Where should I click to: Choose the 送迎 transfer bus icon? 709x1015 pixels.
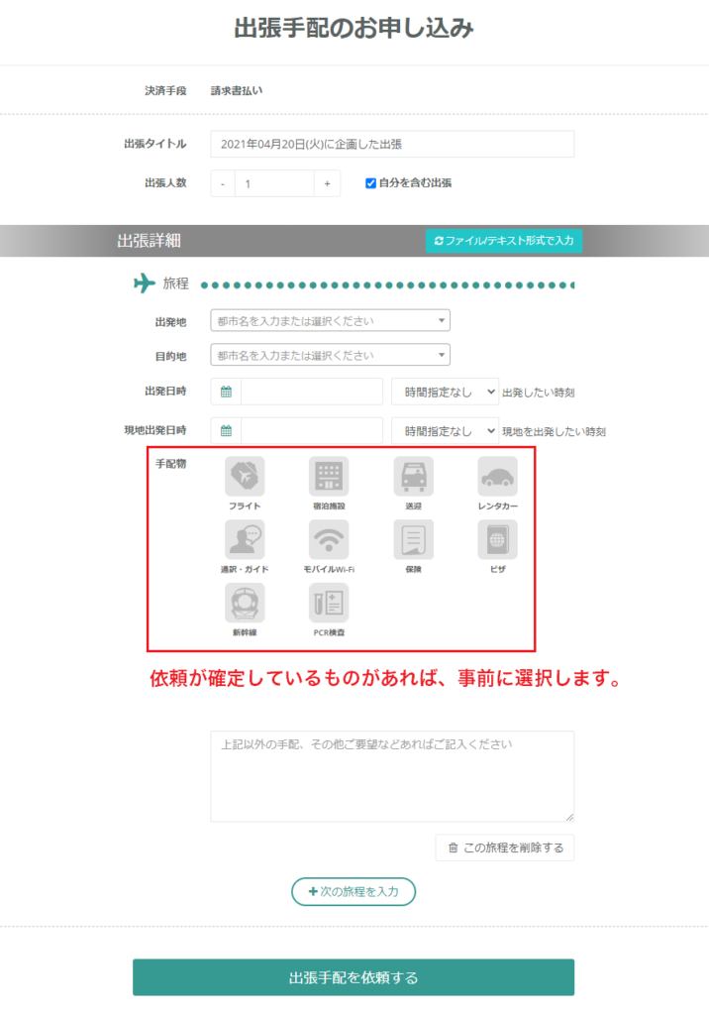pos(413,476)
